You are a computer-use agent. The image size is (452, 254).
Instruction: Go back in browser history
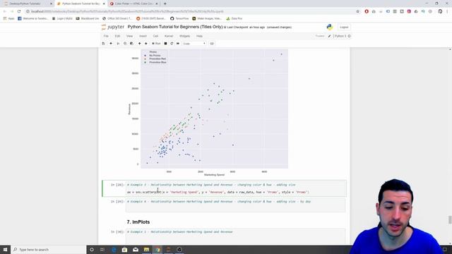coord(5,11)
